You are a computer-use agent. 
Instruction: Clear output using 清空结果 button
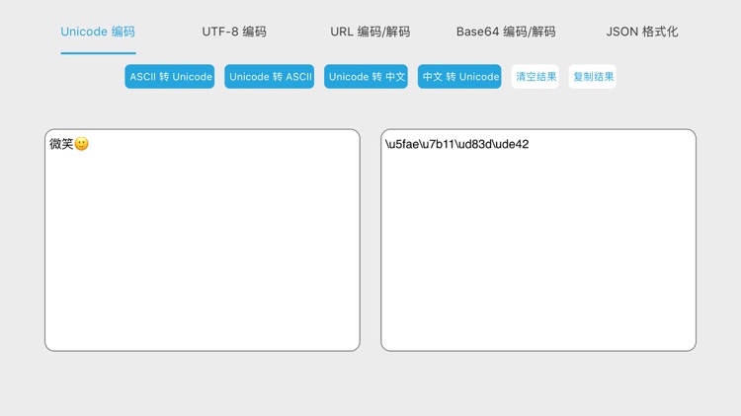tap(535, 77)
